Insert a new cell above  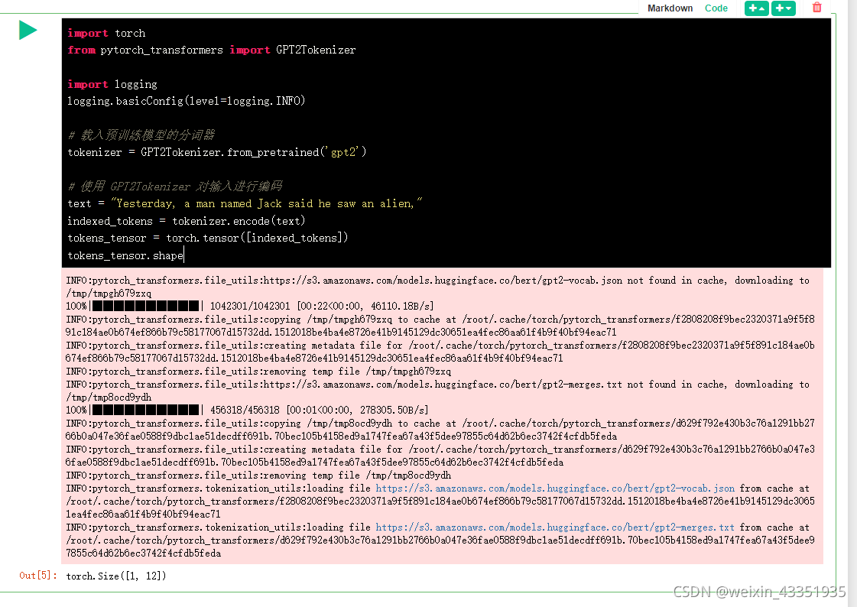point(756,8)
